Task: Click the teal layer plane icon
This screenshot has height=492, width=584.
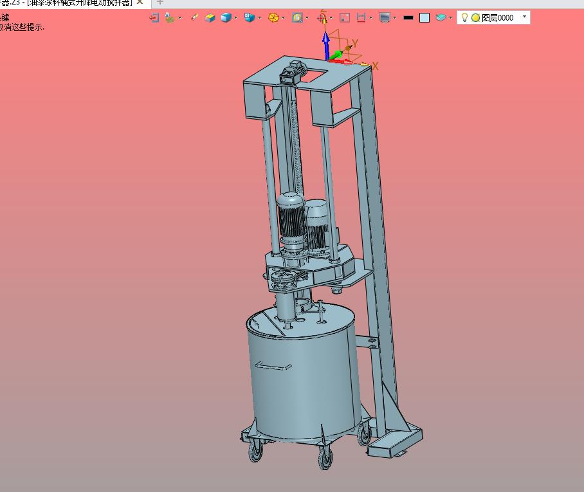Action: click(441, 17)
